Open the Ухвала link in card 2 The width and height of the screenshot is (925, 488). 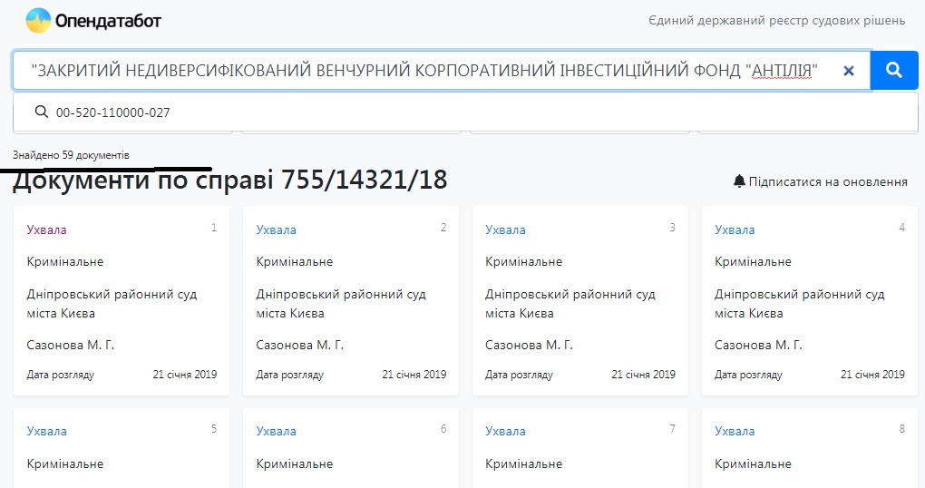coord(277,229)
